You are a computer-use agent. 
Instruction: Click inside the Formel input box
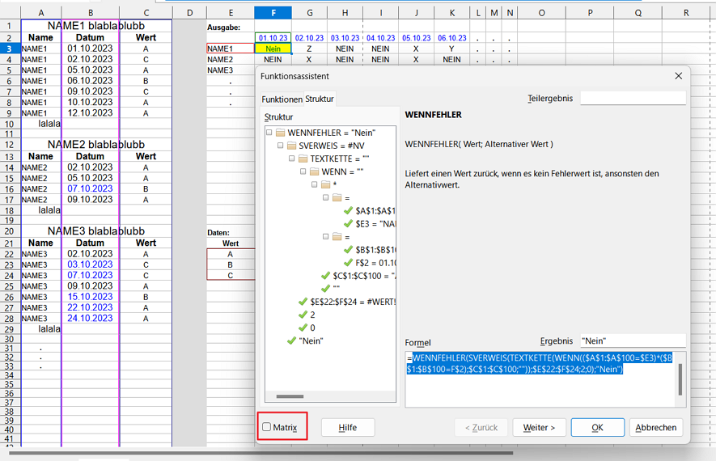click(540, 379)
